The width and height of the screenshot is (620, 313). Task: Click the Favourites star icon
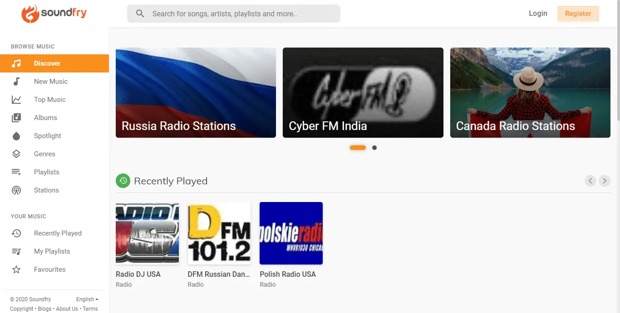16,270
